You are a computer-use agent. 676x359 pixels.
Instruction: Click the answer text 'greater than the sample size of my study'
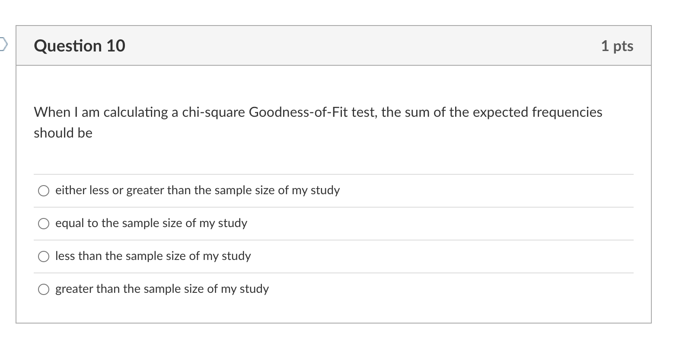162,289
